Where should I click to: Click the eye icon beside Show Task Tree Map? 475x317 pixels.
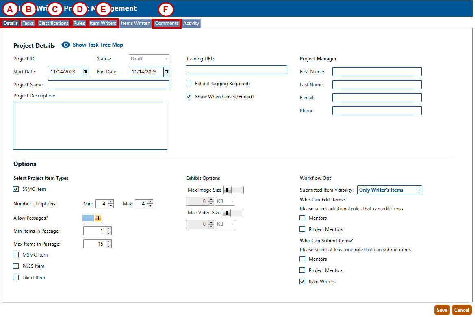click(66, 45)
